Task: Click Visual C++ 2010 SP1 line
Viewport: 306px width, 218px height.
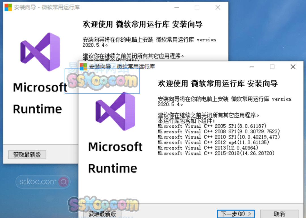Action: pyautogui.click(x=219, y=137)
